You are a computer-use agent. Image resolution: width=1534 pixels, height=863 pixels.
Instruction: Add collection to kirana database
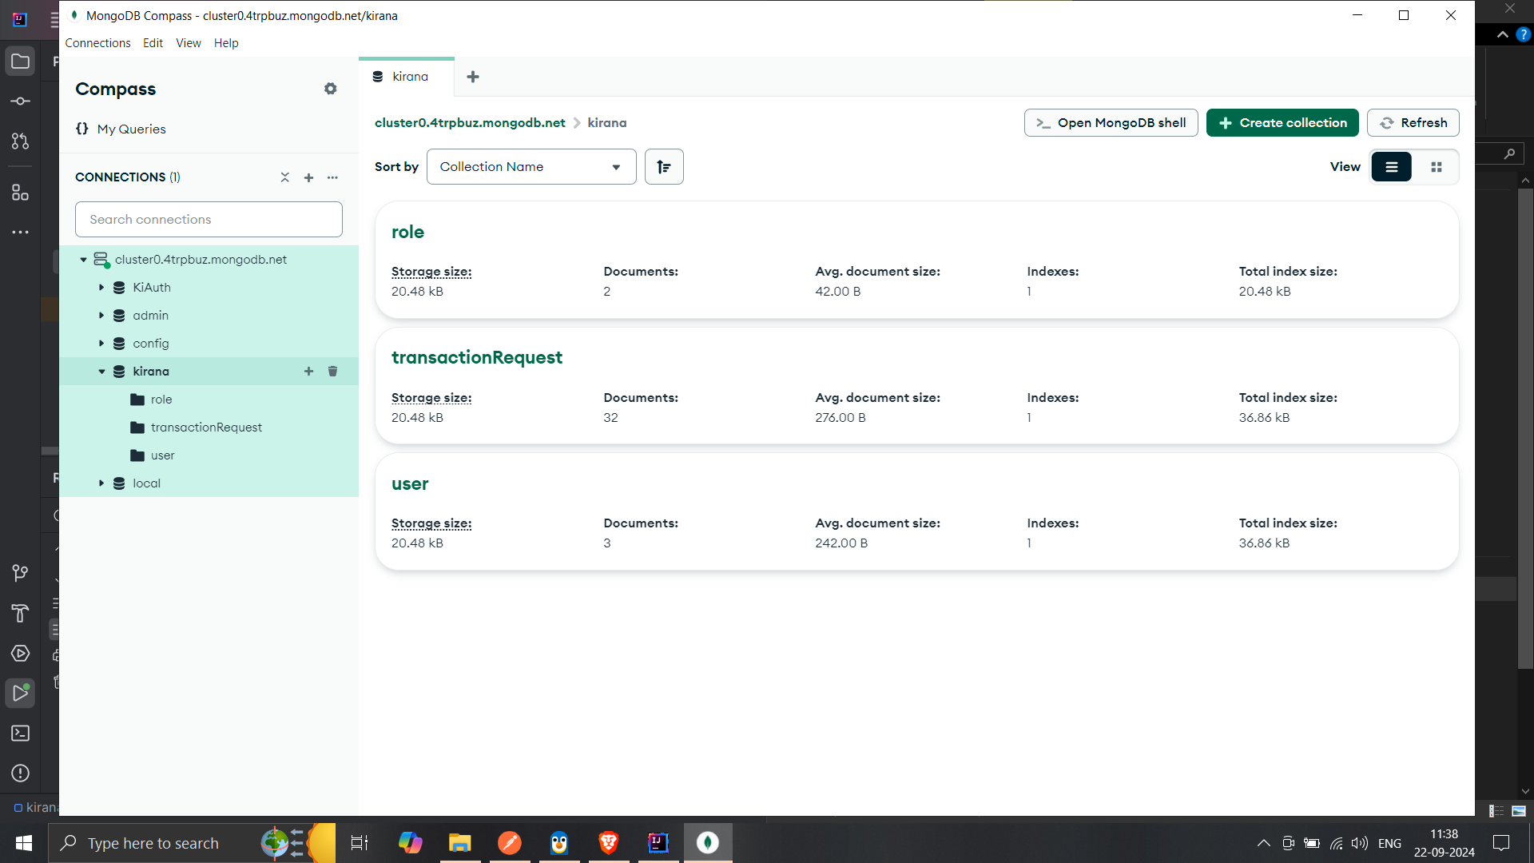(x=308, y=371)
